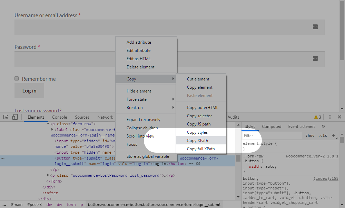Open the Force state submenu
This screenshot has height=208, width=345.
tap(146, 99)
